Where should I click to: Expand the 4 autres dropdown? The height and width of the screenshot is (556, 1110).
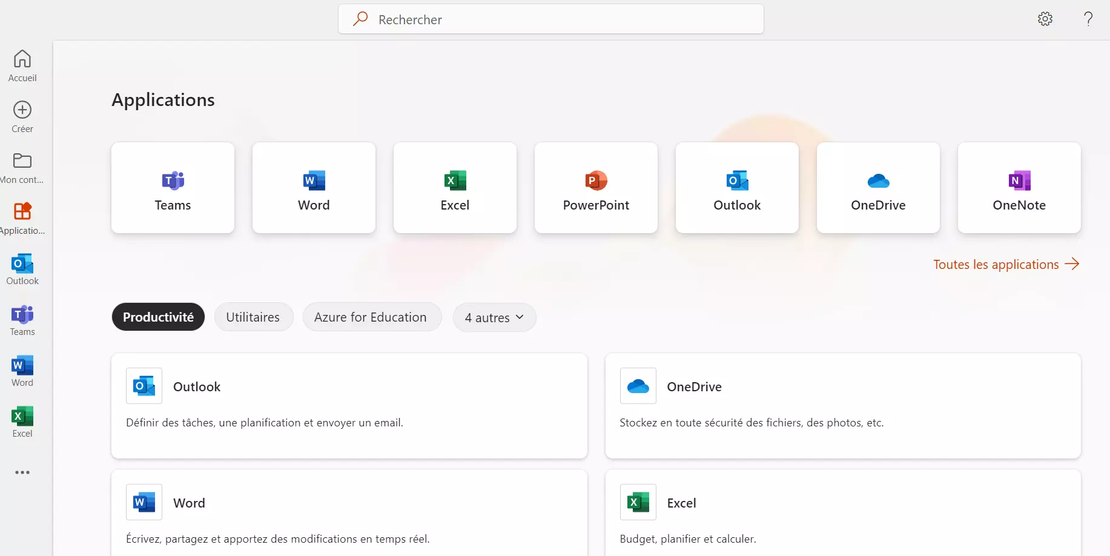point(494,317)
